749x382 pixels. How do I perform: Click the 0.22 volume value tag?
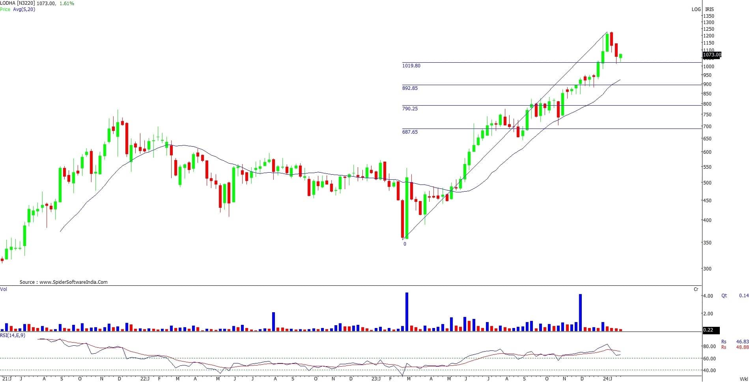click(712, 330)
